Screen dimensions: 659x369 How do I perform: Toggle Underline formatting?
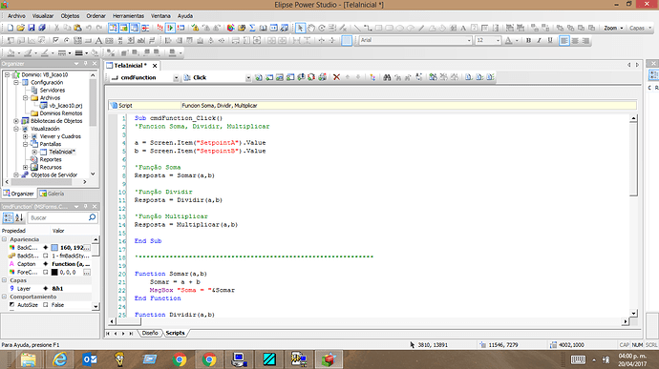[550, 40]
